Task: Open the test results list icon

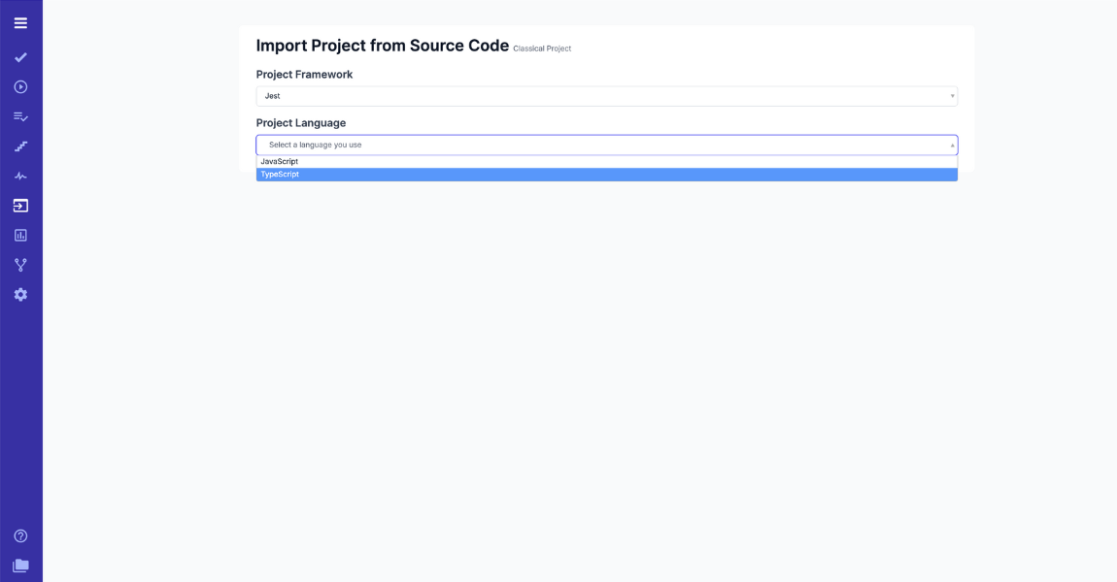Action: [x=20, y=116]
